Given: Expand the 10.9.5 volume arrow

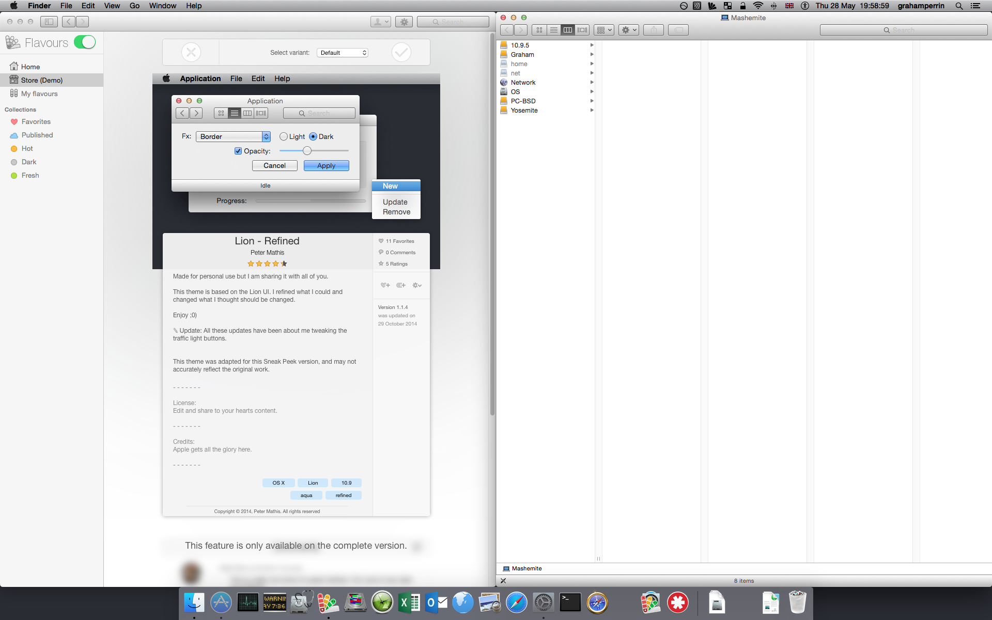Looking at the screenshot, I should pyautogui.click(x=592, y=45).
